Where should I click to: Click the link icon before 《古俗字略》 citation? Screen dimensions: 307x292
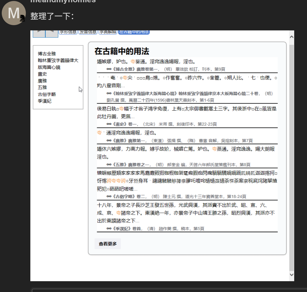pos(109,197)
